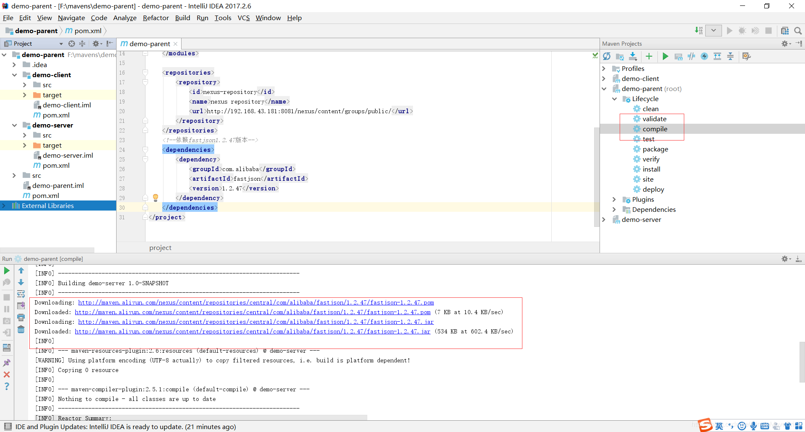805x432 pixels.
Task: Restore layout icon in Run panel
Action: [x=7, y=348]
